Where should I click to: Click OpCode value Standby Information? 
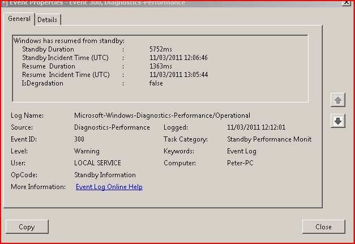point(105,175)
